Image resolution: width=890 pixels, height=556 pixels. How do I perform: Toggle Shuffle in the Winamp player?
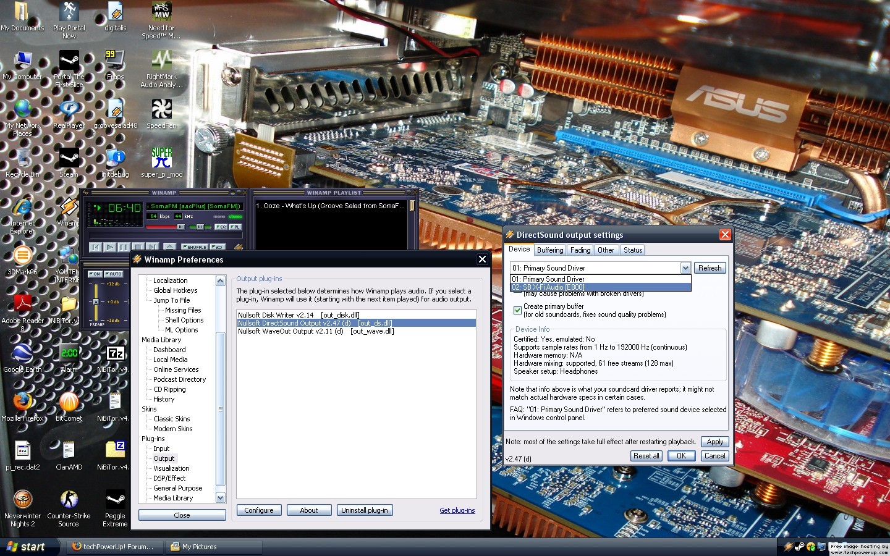(x=195, y=246)
